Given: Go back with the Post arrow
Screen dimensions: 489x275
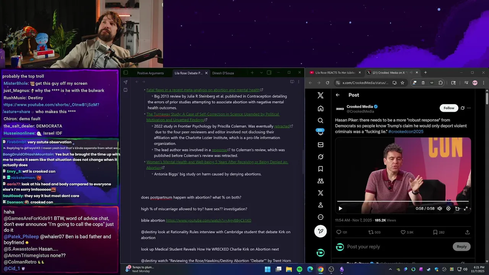Looking at the screenshot, I should [x=338, y=95].
